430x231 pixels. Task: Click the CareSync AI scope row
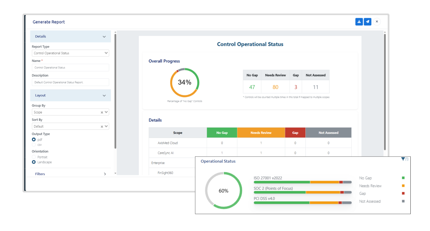pyautogui.click(x=250, y=153)
